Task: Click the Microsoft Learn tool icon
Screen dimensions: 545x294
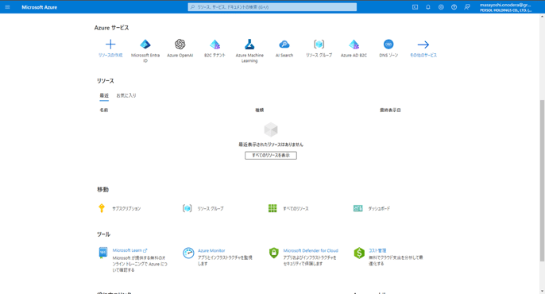Action: 103,253
